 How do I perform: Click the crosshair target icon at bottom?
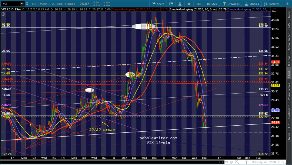point(232,162)
